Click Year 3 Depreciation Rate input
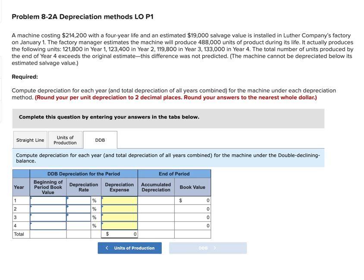Viewport: 364px width, 280px height. (x=78, y=217)
